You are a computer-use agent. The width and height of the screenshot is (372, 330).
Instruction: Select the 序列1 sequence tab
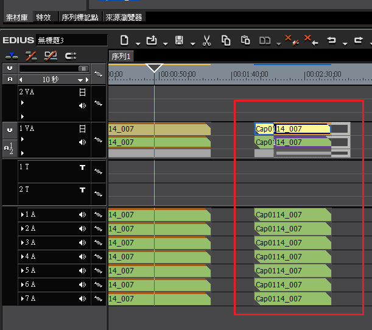pos(121,56)
